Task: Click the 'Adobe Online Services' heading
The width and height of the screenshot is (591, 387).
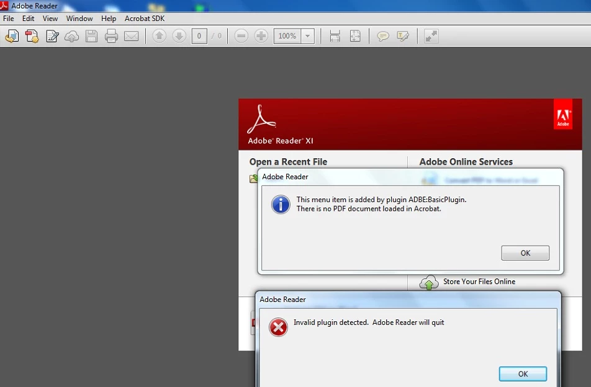Action: point(466,162)
